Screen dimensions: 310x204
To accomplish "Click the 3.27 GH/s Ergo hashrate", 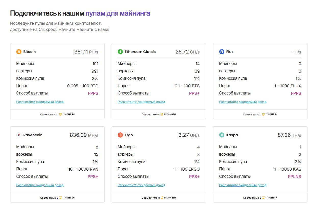I will (x=189, y=135).
